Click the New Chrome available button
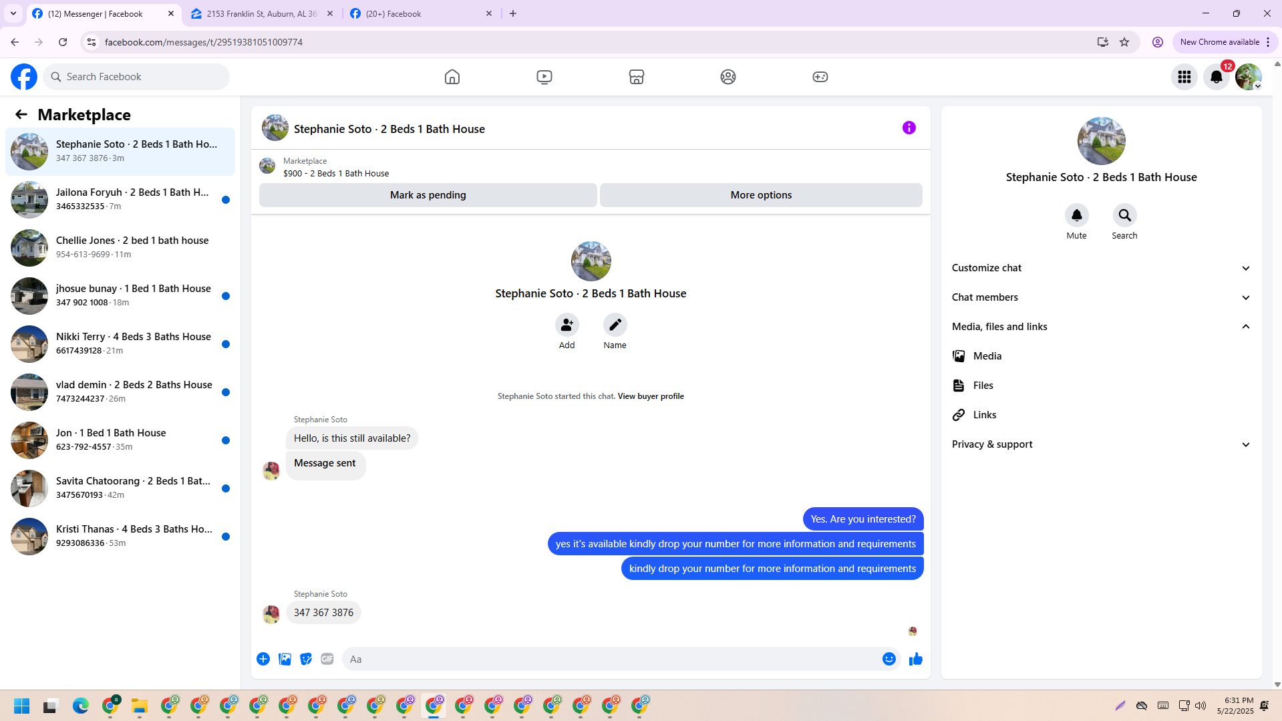 (x=1225, y=42)
